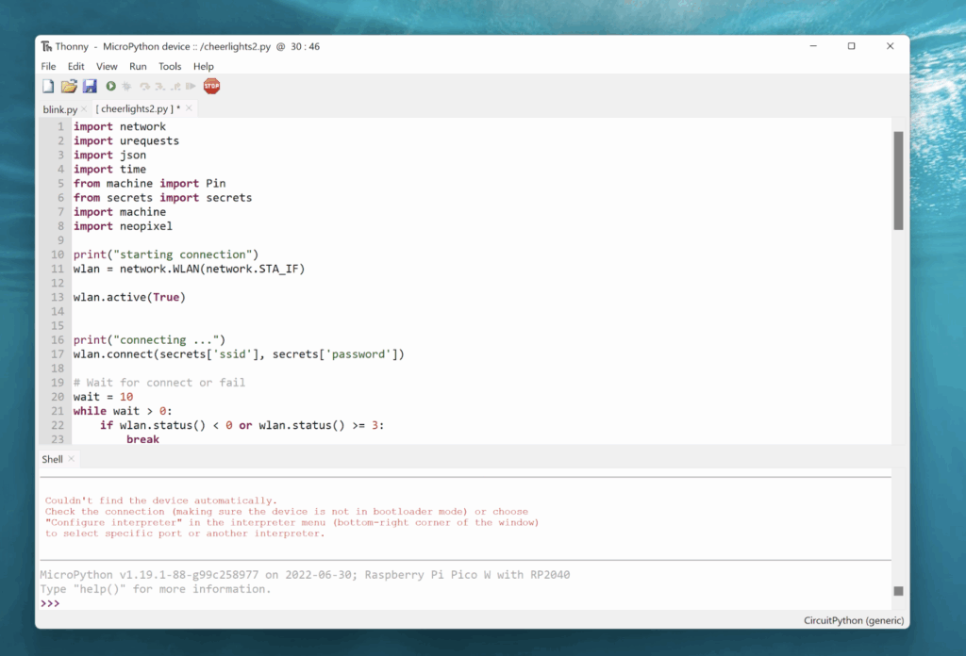Viewport: 966px width, 656px height.
Task: Click the step over debug icon
Action: point(144,87)
